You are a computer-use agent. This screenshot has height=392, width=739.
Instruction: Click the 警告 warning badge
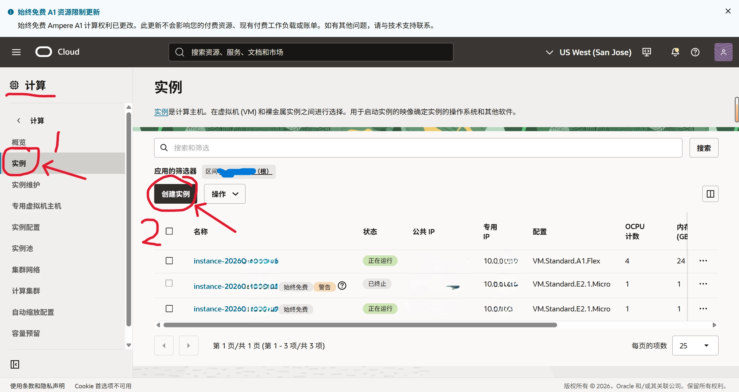click(324, 287)
